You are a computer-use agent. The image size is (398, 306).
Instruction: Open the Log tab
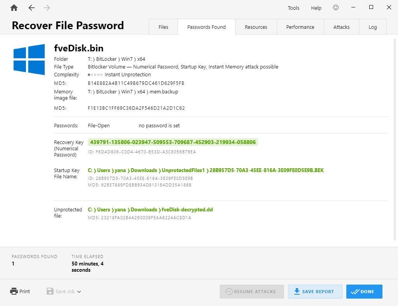[x=373, y=27]
